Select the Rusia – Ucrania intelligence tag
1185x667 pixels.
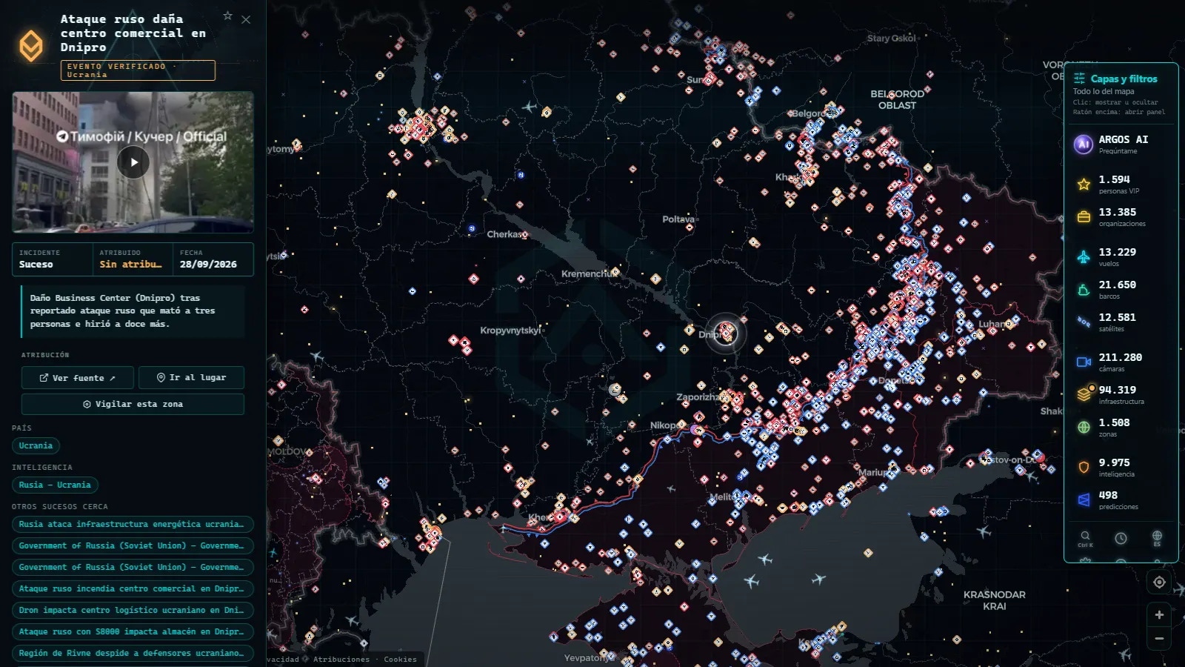coord(55,485)
